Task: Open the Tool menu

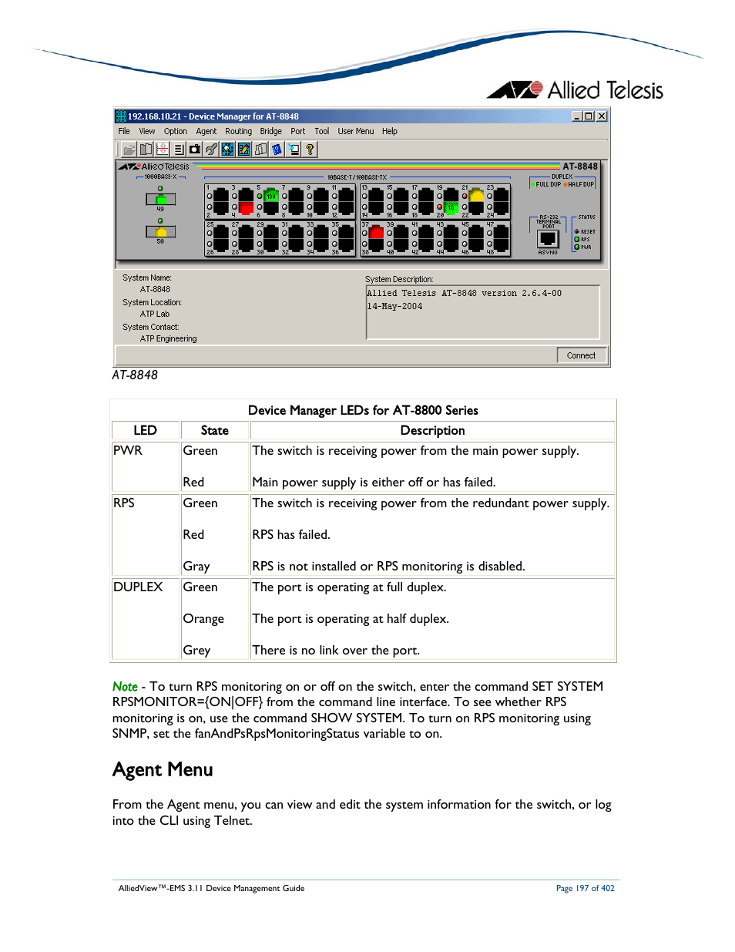Action: (322, 132)
